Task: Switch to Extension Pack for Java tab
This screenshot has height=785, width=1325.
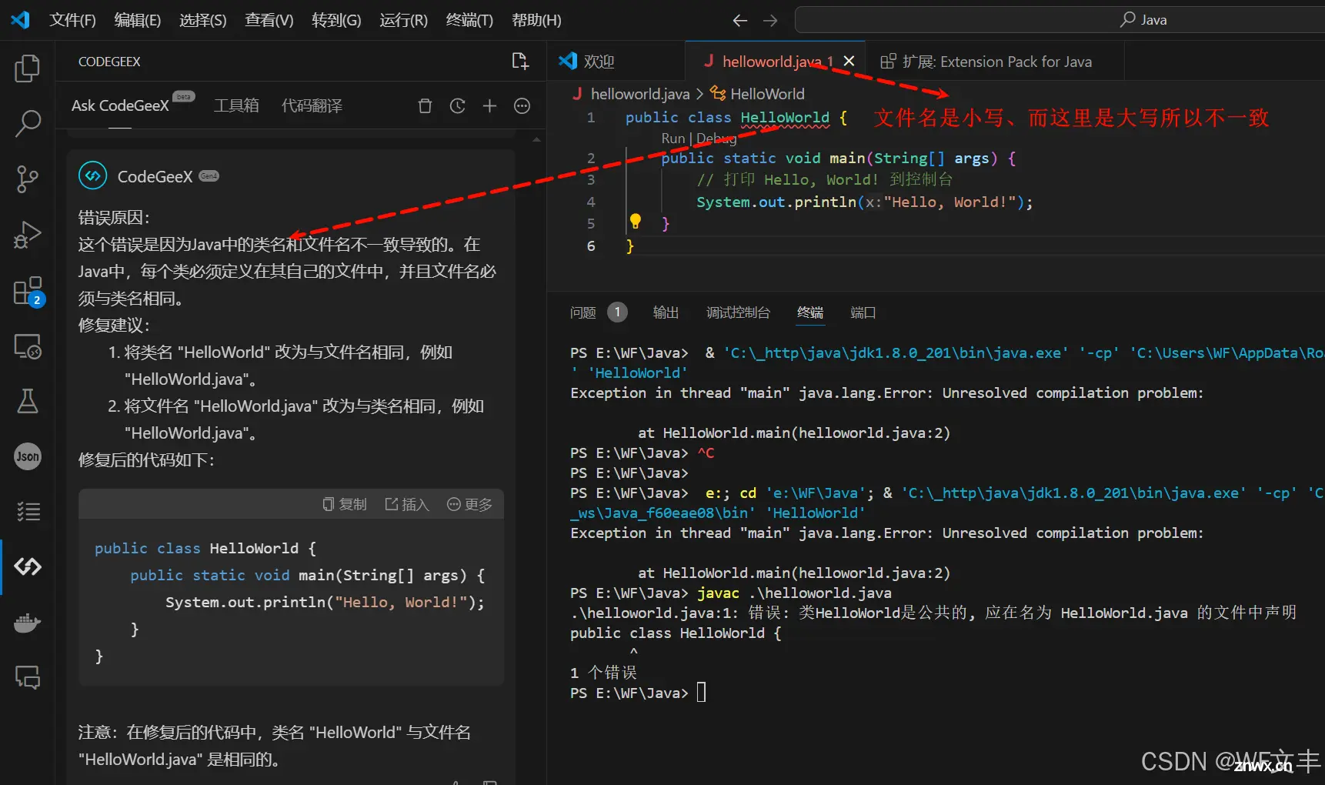Action: pyautogui.click(x=996, y=62)
